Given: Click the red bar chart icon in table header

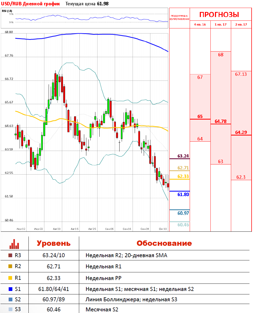Looking at the screenshot, I should pyautogui.click(x=14, y=244).
